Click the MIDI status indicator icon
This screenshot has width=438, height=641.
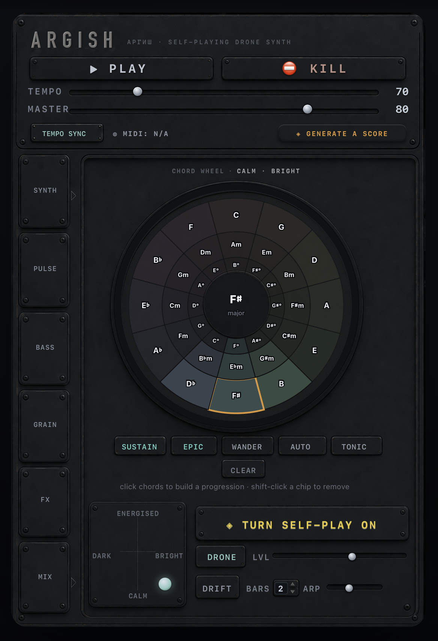click(x=115, y=134)
